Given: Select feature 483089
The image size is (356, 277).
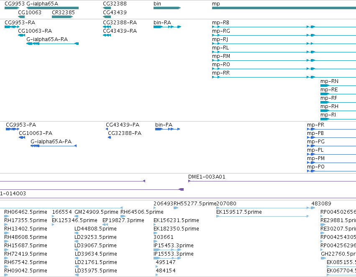Looking at the screenshot, I should pos(313,208).
